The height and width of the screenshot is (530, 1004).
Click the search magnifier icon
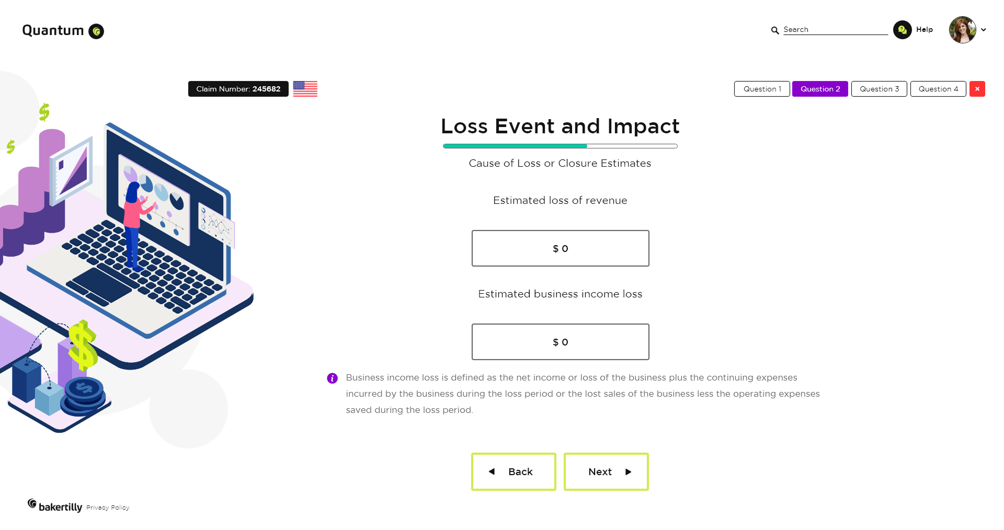(775, 30)
